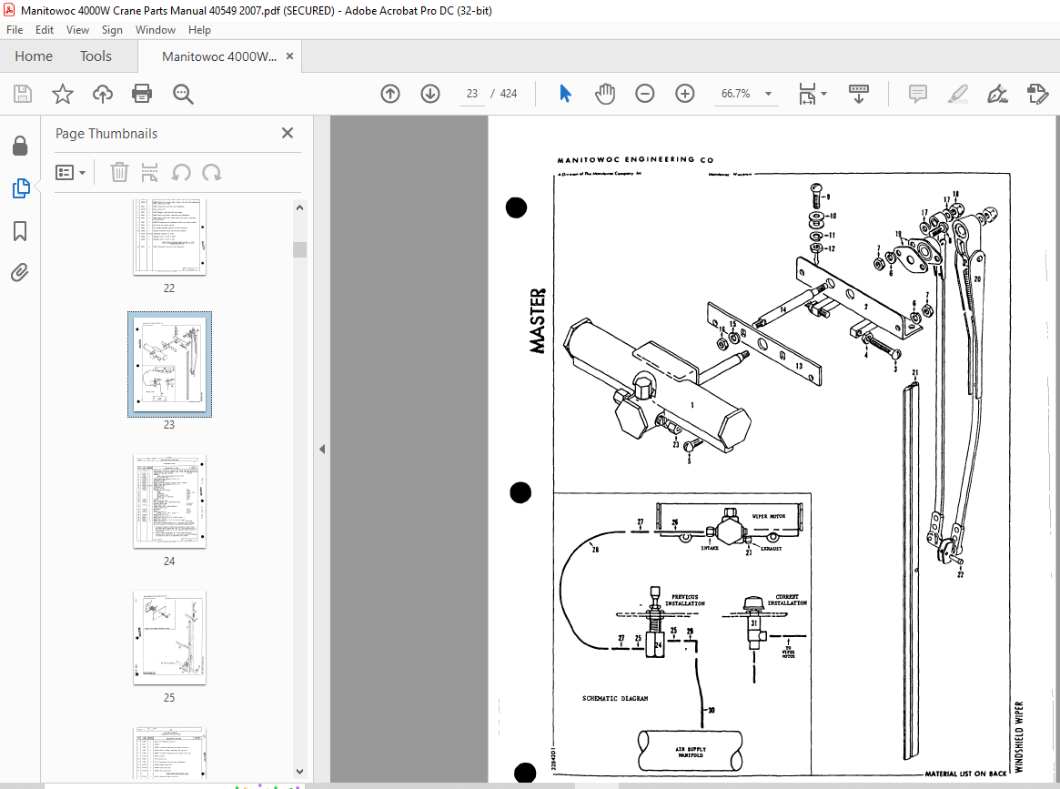Select the Manitowoc 4000W document tab
1060x789 pixels.
pyautogui.click(x=219, y=56)
